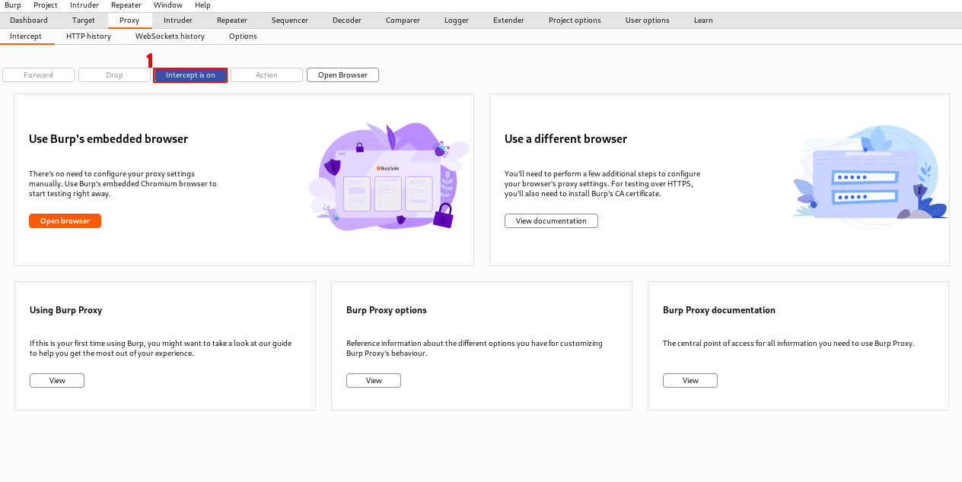Open the Project menu
962x482 pixels.
(x=46, y=5)
